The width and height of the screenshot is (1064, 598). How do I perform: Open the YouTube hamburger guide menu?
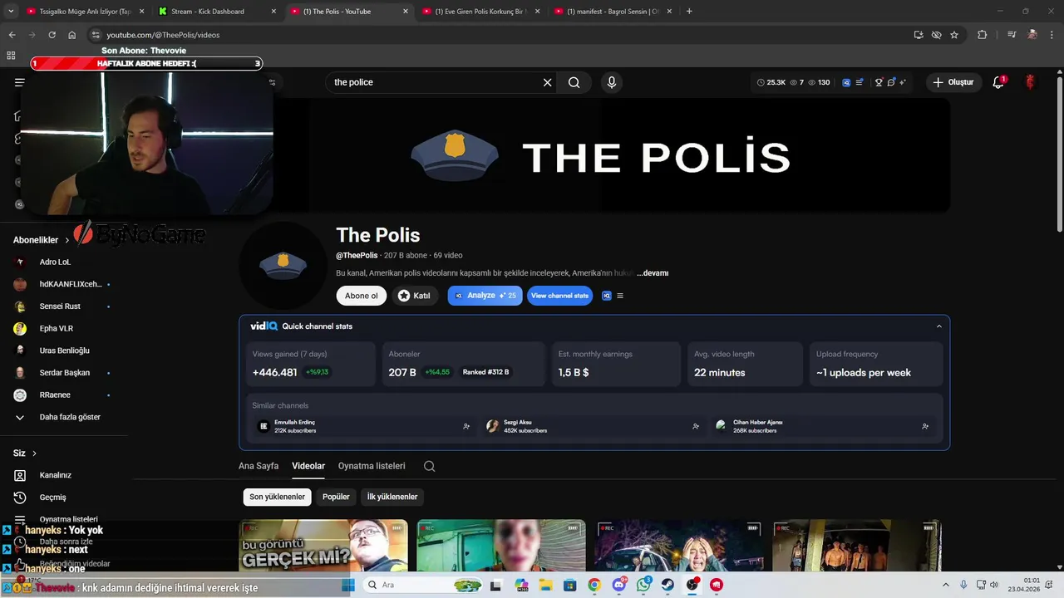coord(19,82)
